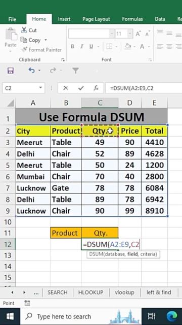182x325 pixels.
Task: Click the top align icon
Action: pos(160,32)
